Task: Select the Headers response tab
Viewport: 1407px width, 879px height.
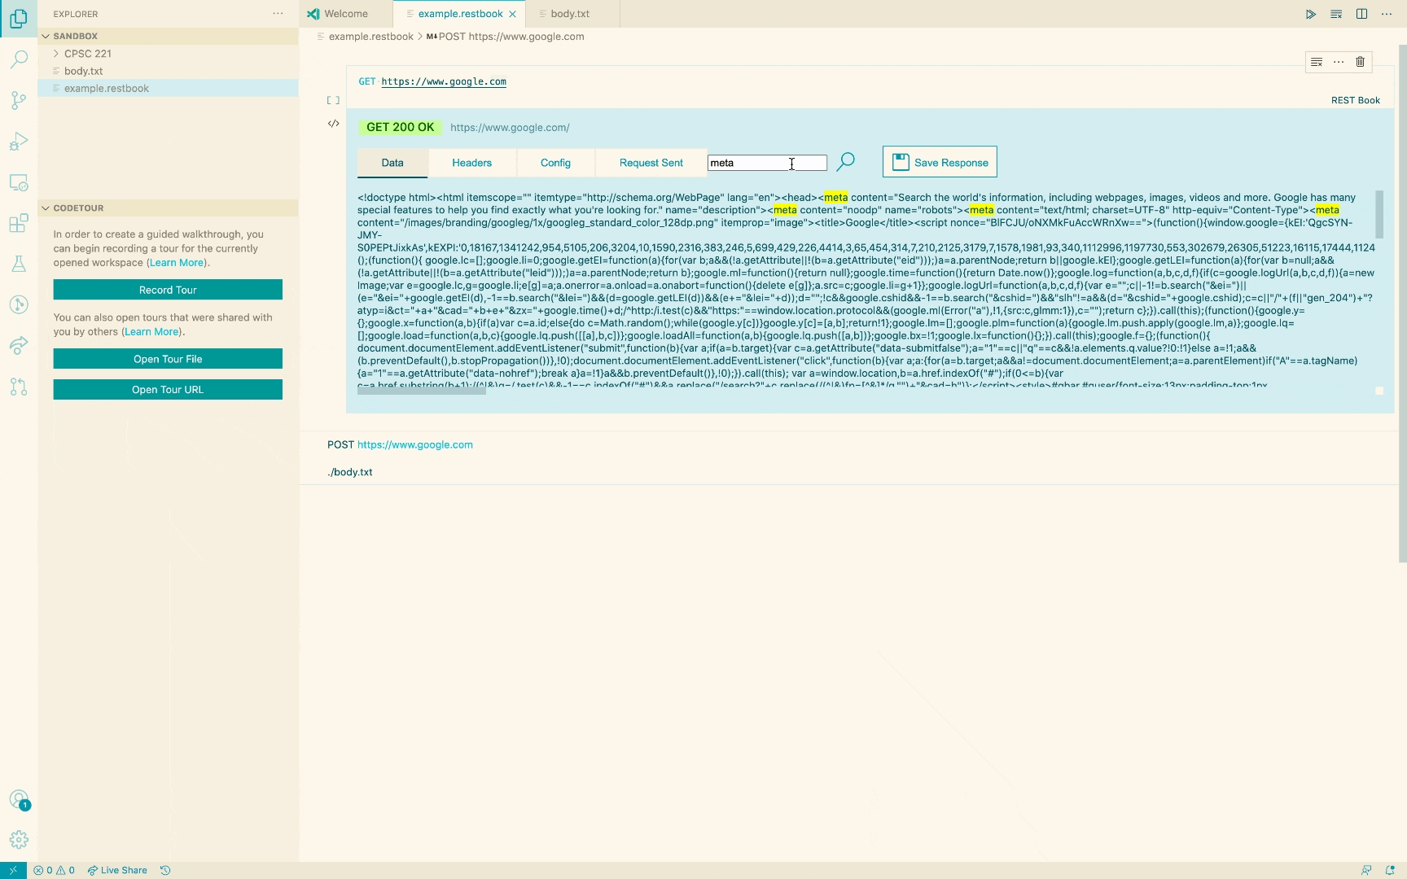Action: click(x=472, y=163)
